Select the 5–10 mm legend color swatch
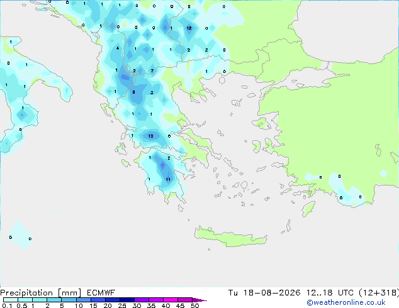The image size is (399, 308). coord(69,300)
